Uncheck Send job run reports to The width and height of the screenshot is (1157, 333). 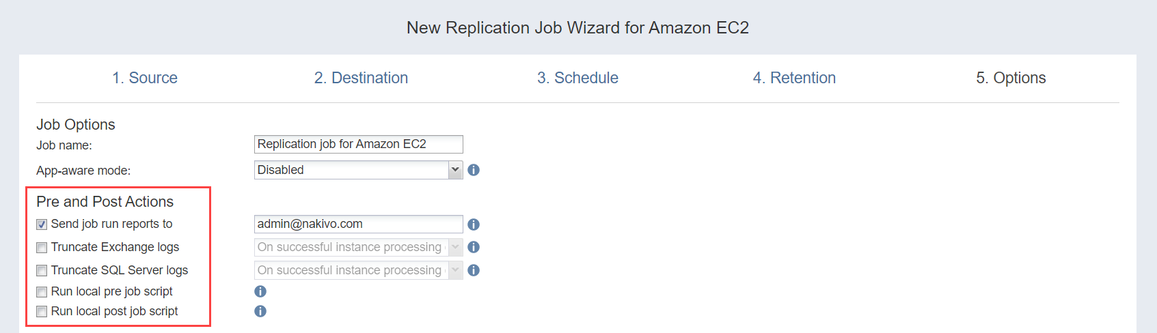point(42,225)
